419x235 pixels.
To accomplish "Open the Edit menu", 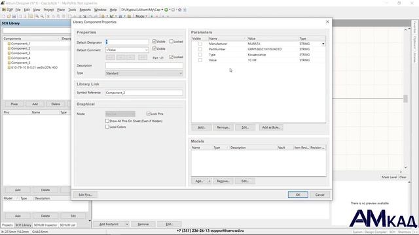I will pyautogui.click(x=27, y=10).
